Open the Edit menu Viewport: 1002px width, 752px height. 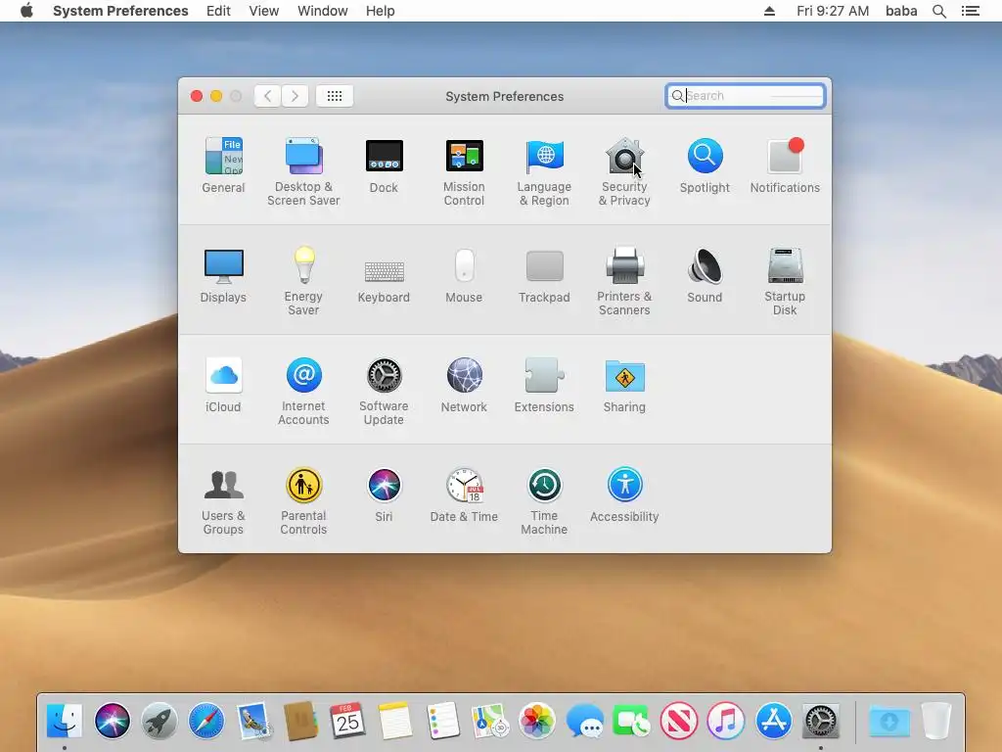pyautogui.click(x=218, y=11)
